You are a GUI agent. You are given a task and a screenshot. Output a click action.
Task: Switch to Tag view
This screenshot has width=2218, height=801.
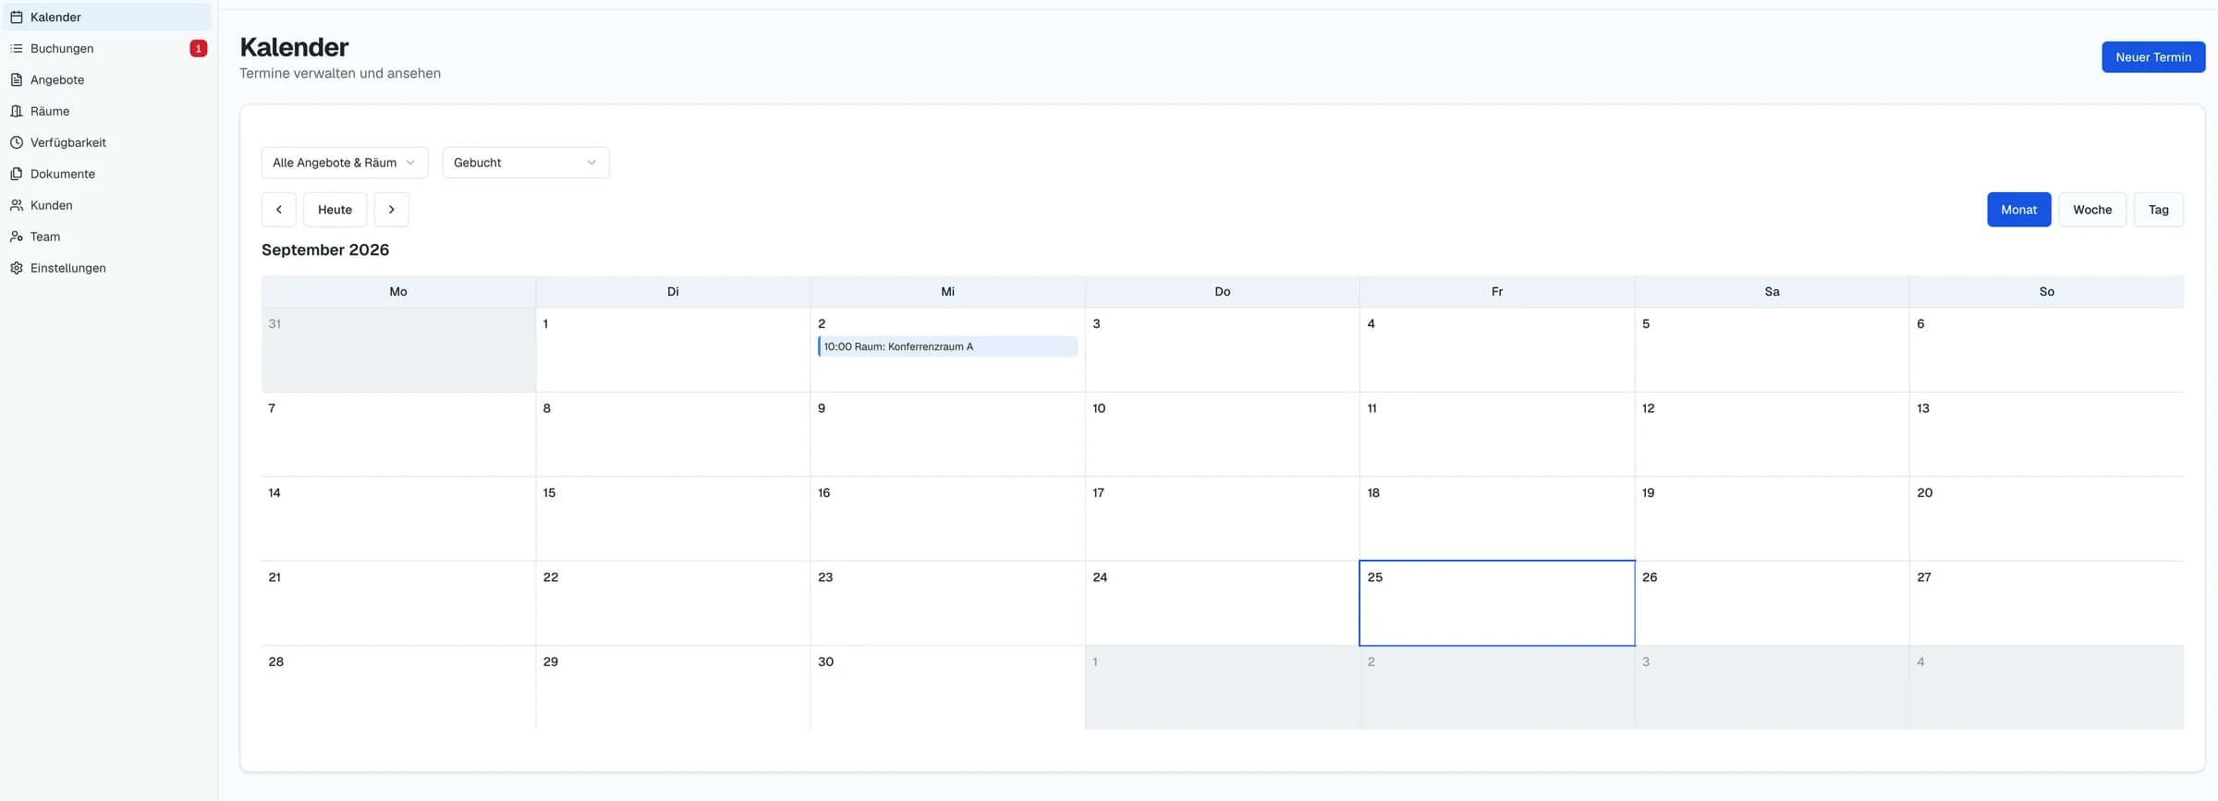(x=2159, y=210)
